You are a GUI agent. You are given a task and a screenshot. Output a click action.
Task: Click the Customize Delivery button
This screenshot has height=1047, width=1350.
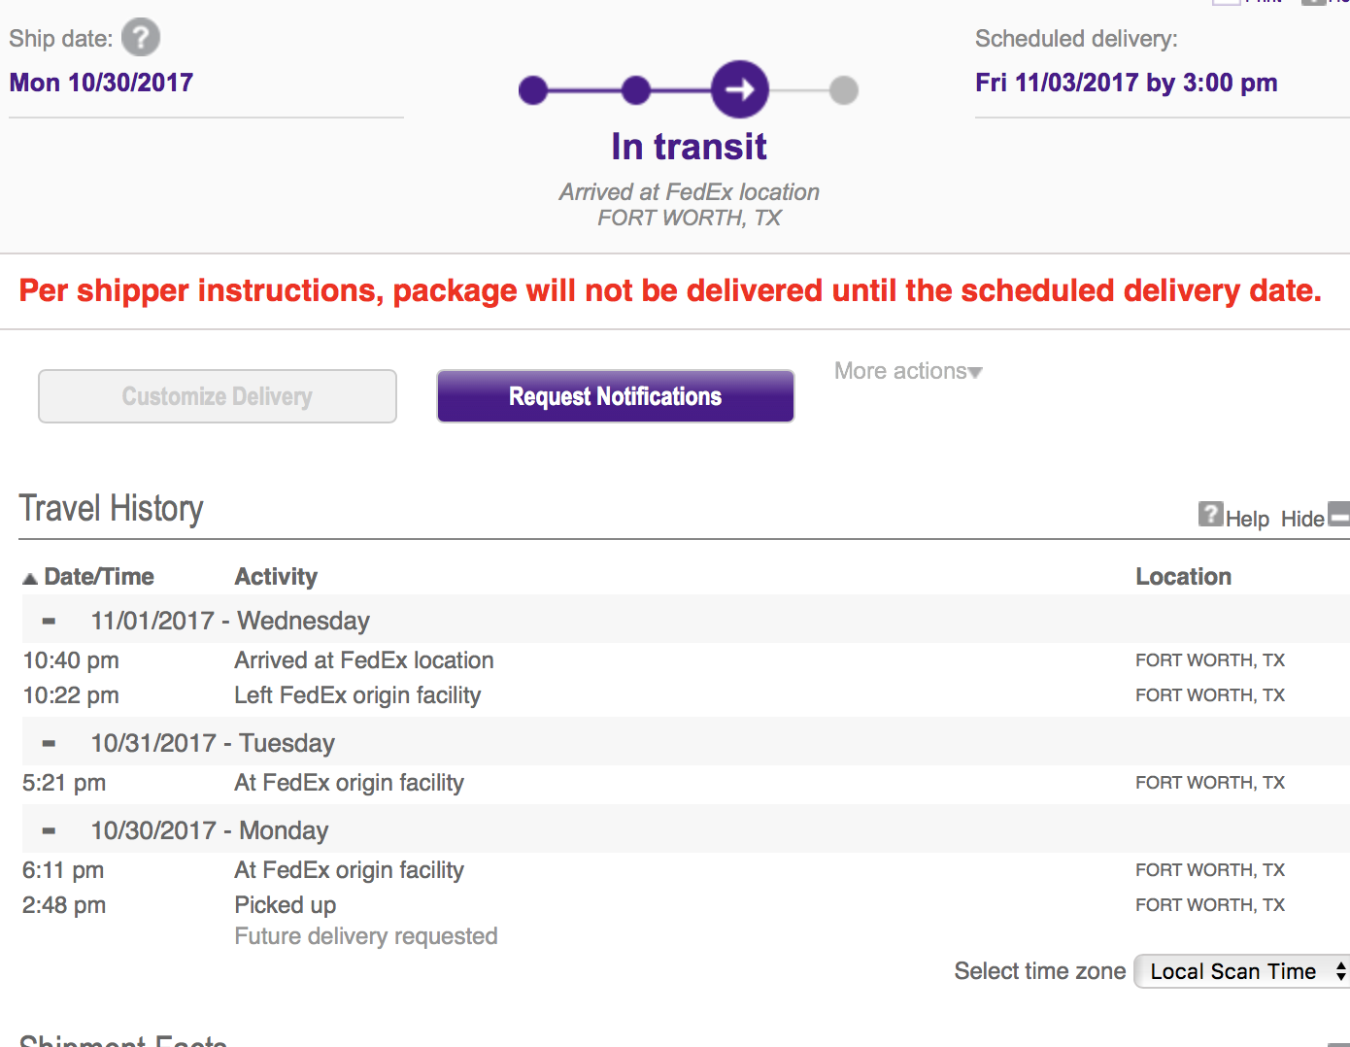pos(218,396)
